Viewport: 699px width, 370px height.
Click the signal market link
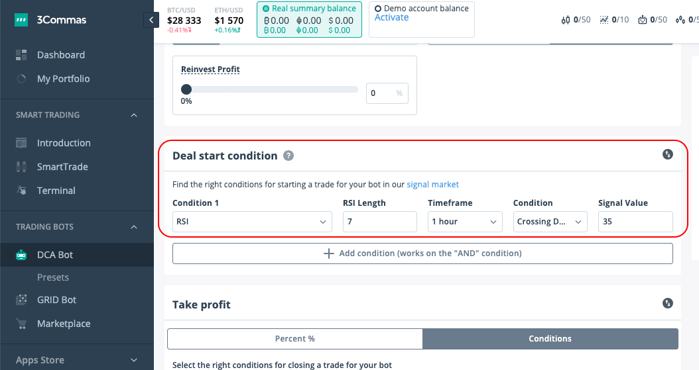[432, 185]
